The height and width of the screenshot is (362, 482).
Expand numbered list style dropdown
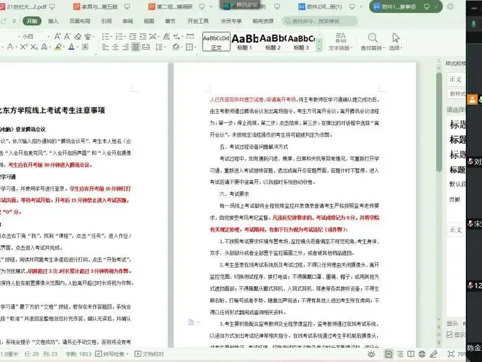click(x=125, y=37)
